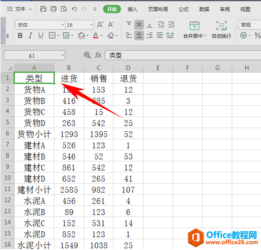Expand the arrow next to 文件
261x250 pixels.
[30, 9]
